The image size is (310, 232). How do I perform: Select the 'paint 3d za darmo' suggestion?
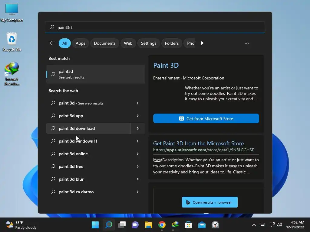pyautogui.click(x=88, y=192)
